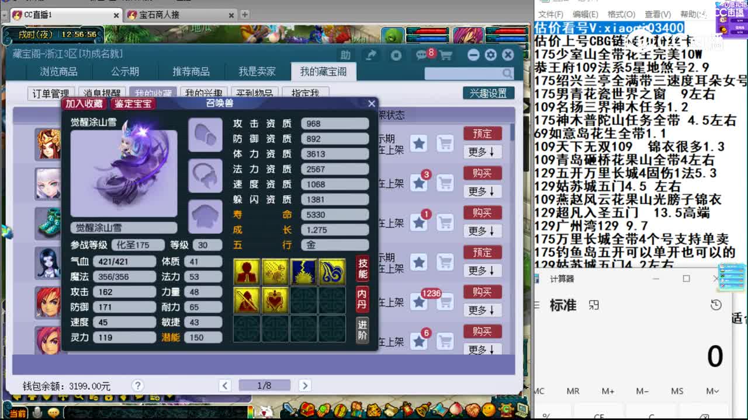Image resolution: width=748 pixels, height=420 pixels.
Task: Expand 更多 dropdown in fourth listing row
Action: (x=482, y=271)
